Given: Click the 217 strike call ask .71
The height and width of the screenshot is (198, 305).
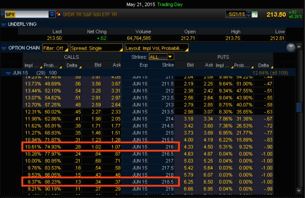Looking at the screenshot, I should click(x=118, y=161).
